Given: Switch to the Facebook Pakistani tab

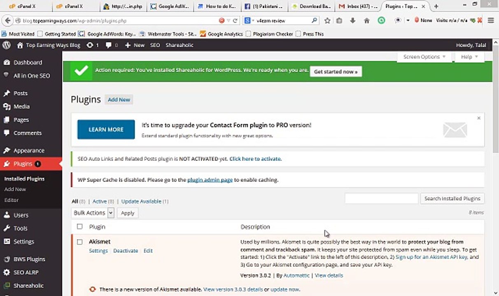Looking at the screenshot, I should pyautogui.click(x=263, y=6).
